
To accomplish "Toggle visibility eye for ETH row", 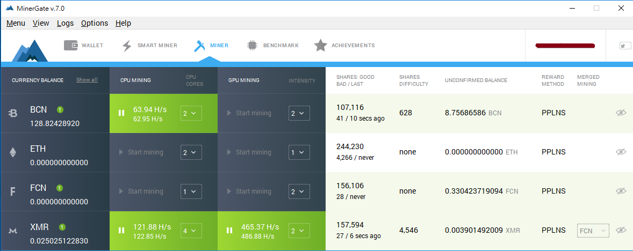I will pos(621,152).
